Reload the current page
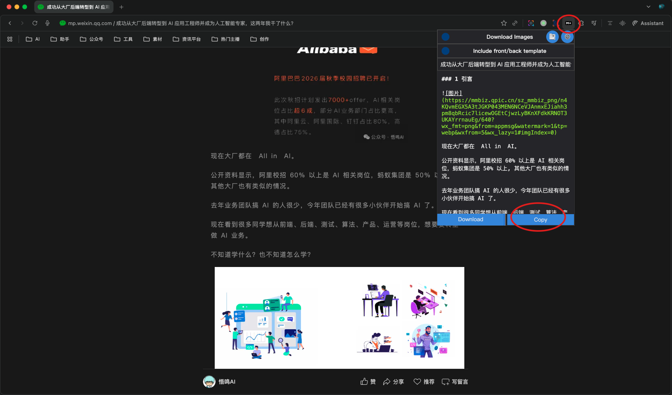Image resolution: width=672 pixels, height=395 pixels. 35,23
